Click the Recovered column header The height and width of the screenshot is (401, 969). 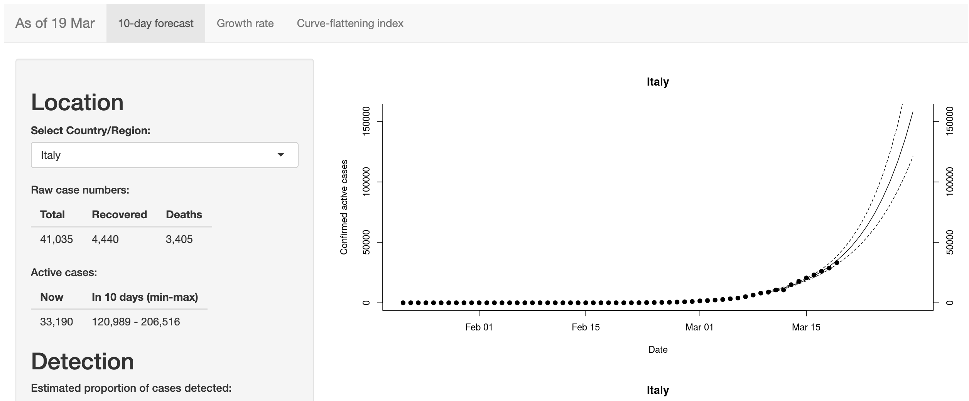coord(119,214)
